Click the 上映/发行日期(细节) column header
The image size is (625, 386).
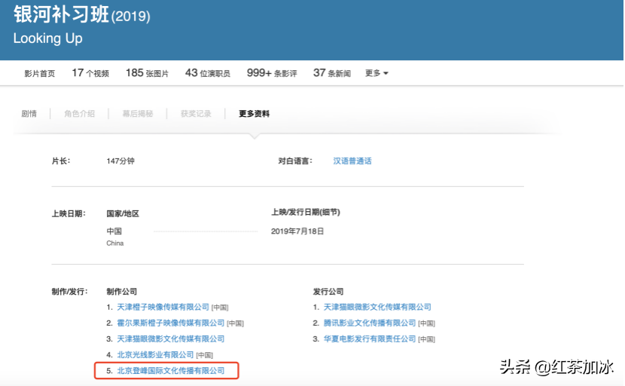pyautogui.click(x=306, y=213)
